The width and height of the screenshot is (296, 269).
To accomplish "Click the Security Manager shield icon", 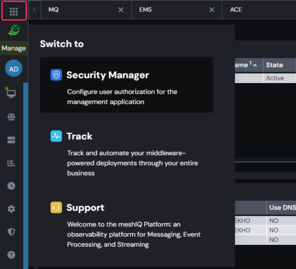I will pyautogui.click(x=56, y=75).
